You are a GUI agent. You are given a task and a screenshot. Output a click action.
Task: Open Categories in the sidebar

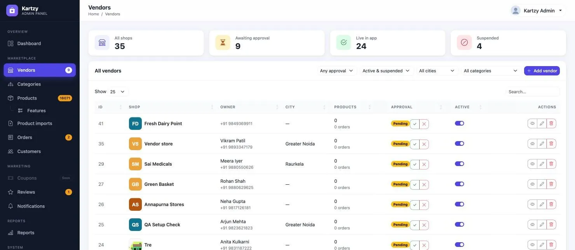[x=40, y=84]
